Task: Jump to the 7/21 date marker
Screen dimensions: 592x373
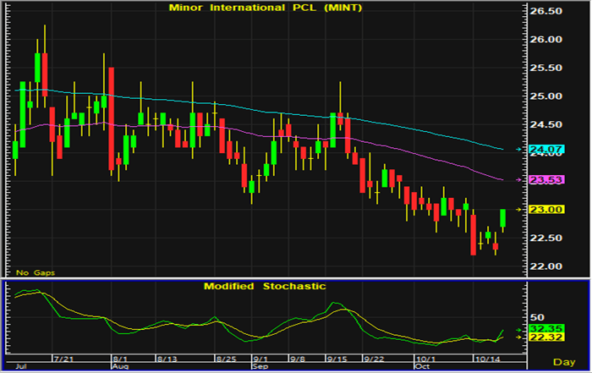Action: click(64, 359)
